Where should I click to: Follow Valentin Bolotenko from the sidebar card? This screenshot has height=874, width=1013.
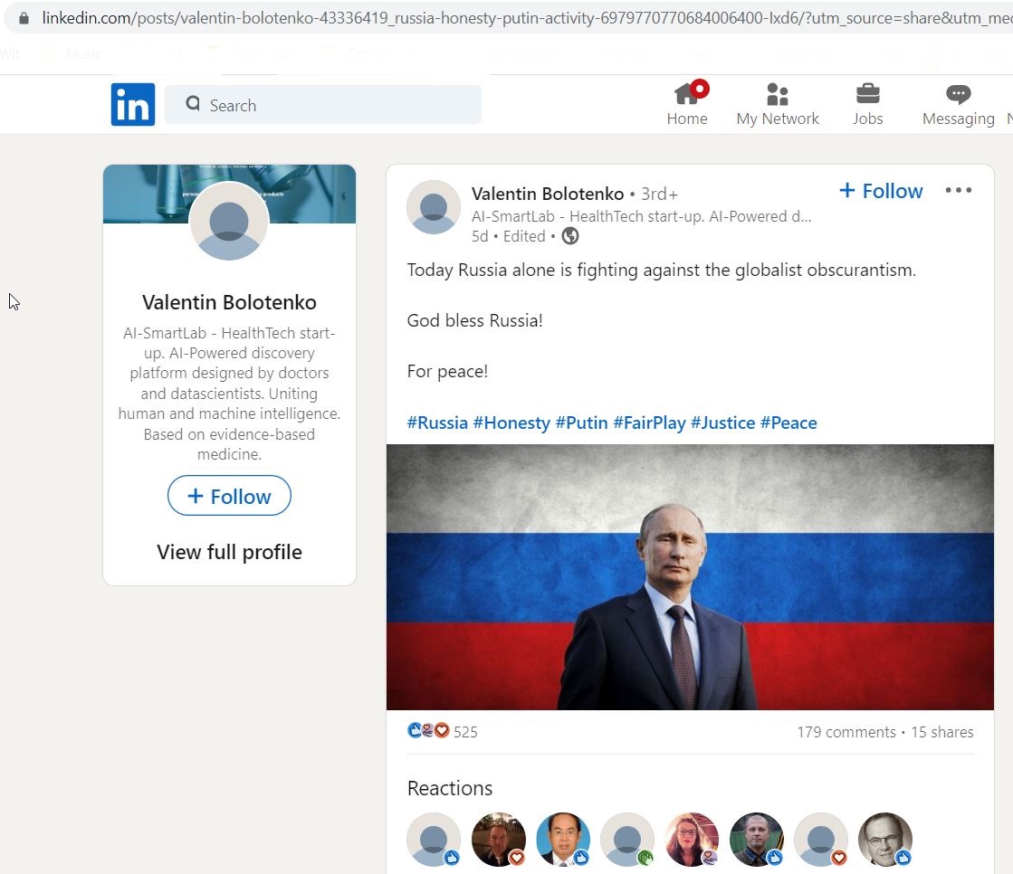click(x=229, y=496)
